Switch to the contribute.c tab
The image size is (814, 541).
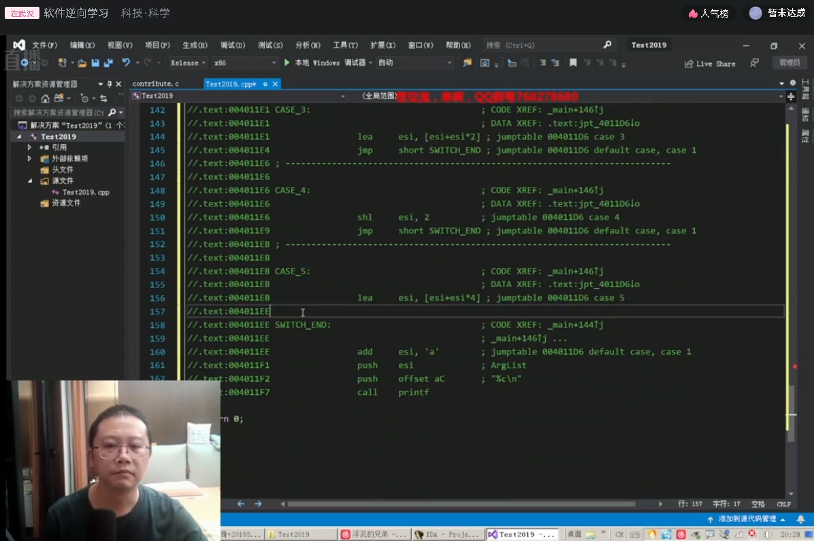[x=156, y=84]
